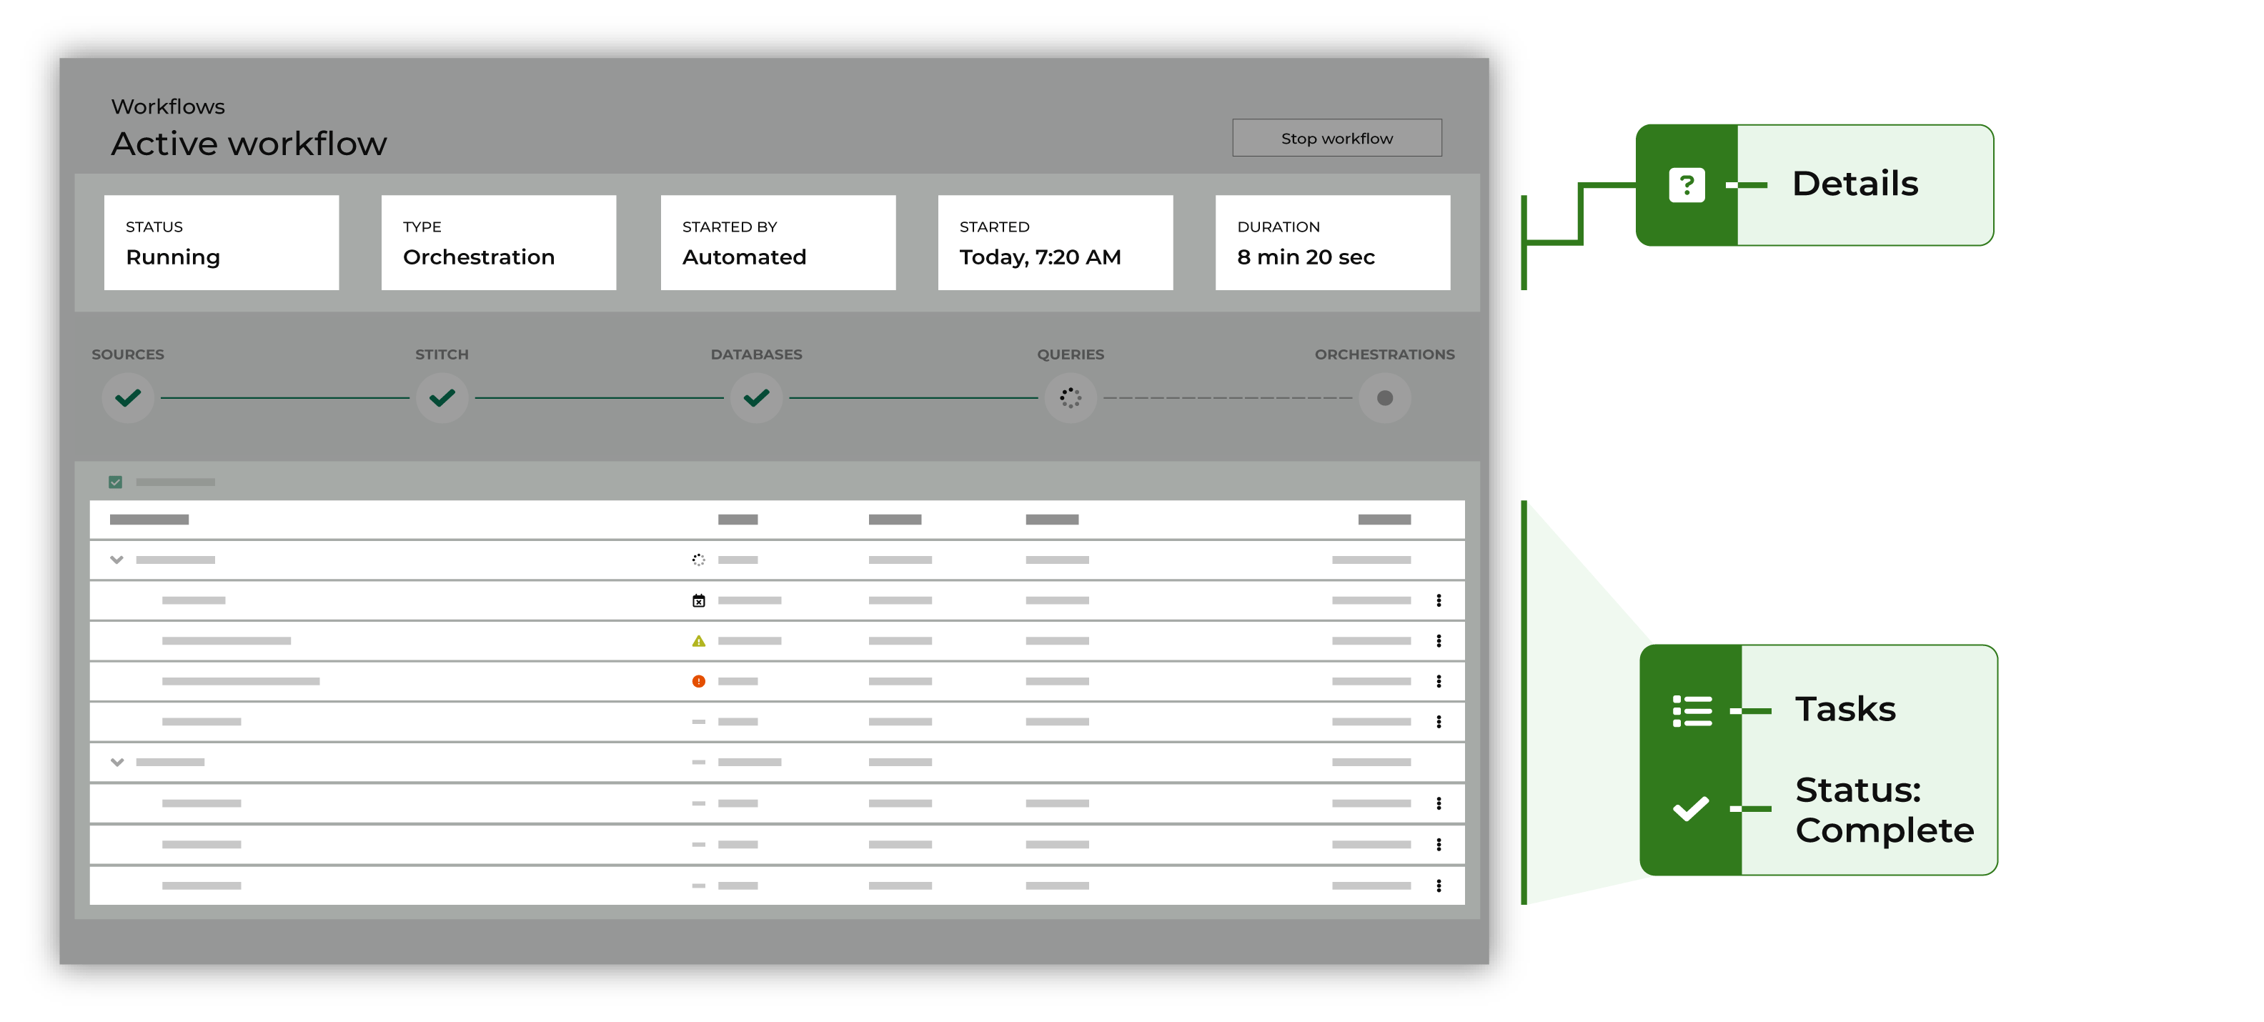Screen dimensions: 2264x1022
Task: Click the Workflows breadcrumb link
Action: (x=168, y=106)
